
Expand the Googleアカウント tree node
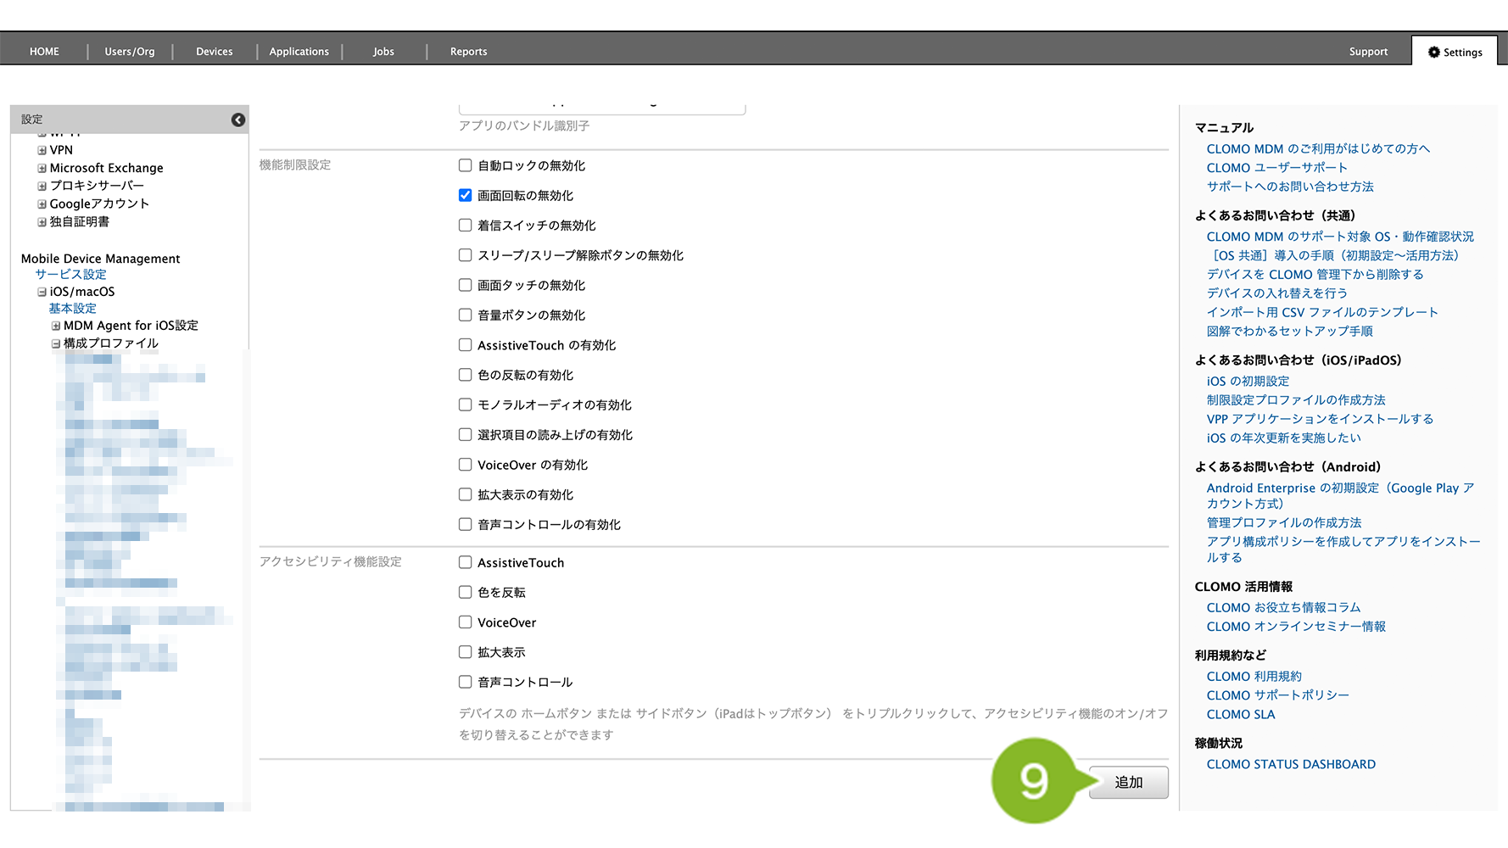tap(42, 204)
